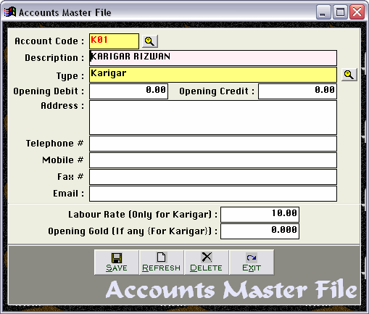This screenshot has width=369, height=314.
Task: Click inside the Address text area
Action: (213, 117)
